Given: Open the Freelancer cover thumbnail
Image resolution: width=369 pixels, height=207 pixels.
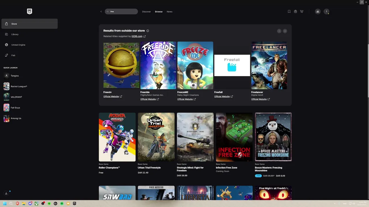Looking at the screenshot, I should click(x=269, y=65).
